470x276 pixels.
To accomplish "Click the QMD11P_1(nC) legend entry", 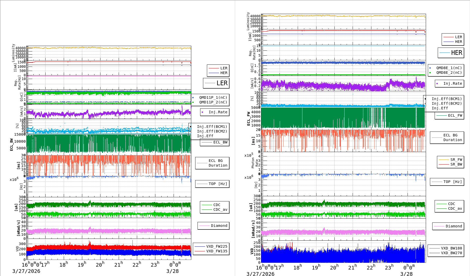I will point(213,97).
